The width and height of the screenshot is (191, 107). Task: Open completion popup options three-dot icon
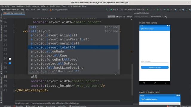pyautogui.click(x=118, y=73)
